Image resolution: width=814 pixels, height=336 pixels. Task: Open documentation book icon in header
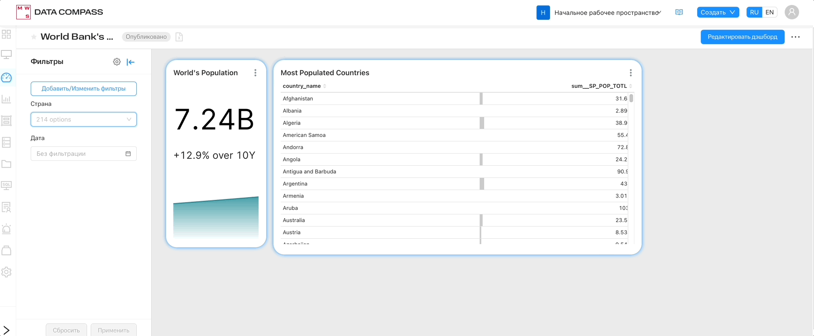[x=679, y=13]
